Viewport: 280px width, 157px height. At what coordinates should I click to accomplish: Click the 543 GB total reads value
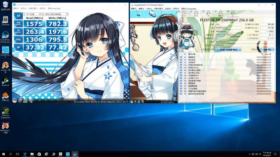click(267, 24)
